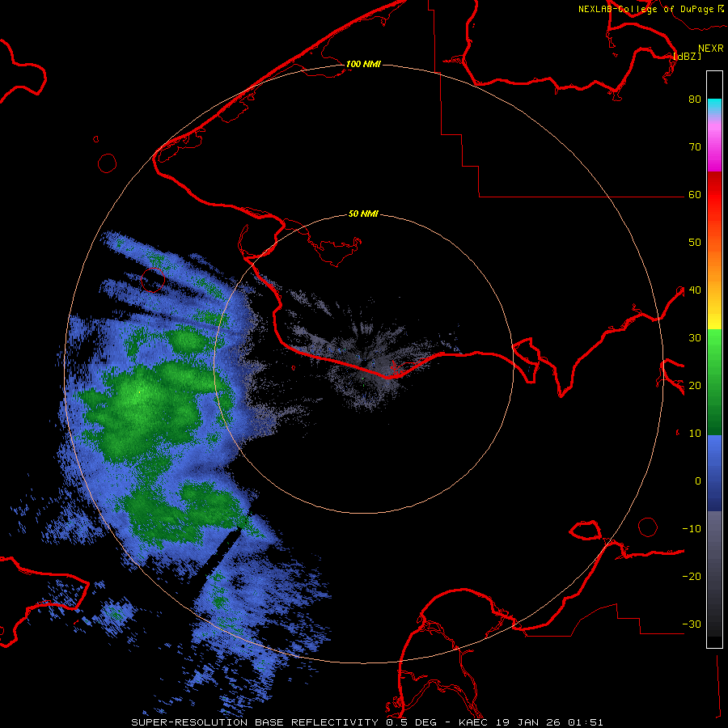This screenshot has height=728, width=728.
Task: Click the 50 NMI range ring label
Action: pyautogui.click(x=363, y=214)
